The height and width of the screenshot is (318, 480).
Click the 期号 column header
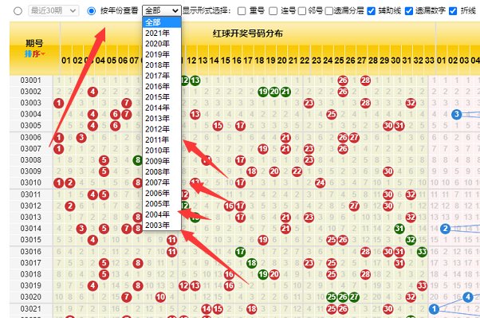pos(34,44)
